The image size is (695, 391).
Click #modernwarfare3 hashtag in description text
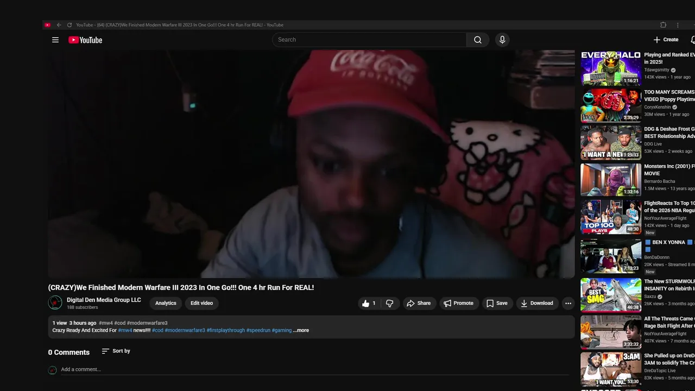185,330
